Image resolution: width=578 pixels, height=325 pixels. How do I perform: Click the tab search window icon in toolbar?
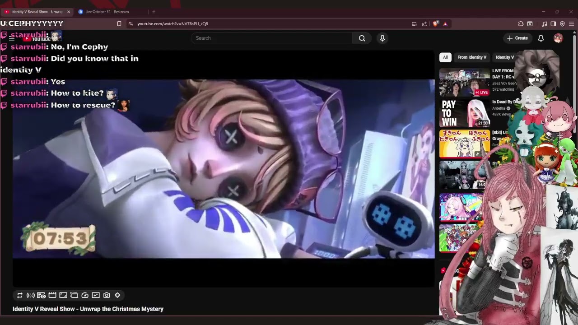(x=530, y=23)
